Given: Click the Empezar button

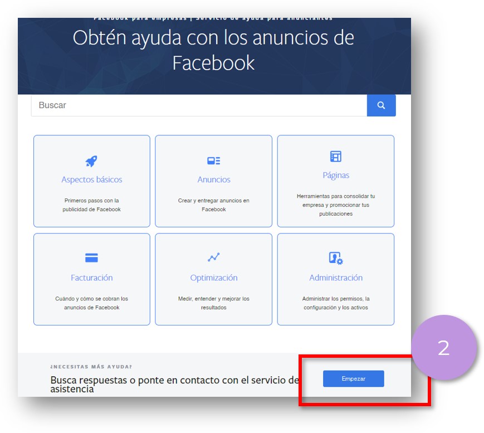Looking at the screenshot, I should (x=354, y=378).
